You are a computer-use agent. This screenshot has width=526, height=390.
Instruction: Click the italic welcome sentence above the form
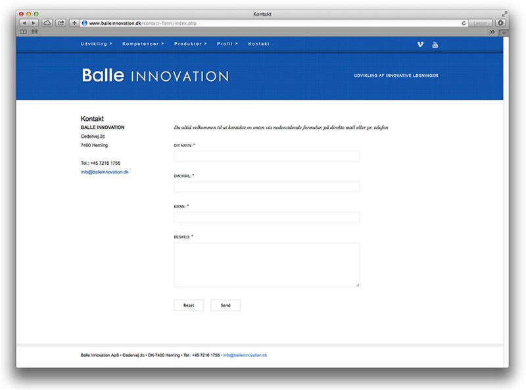pos(281,127)
